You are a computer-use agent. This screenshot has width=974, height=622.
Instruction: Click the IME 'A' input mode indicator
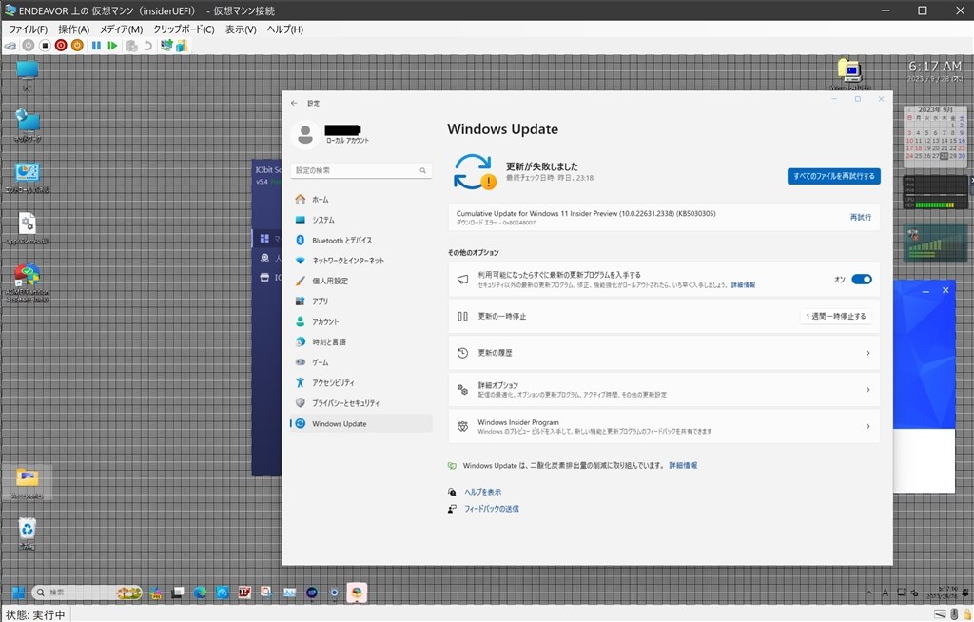886,593
